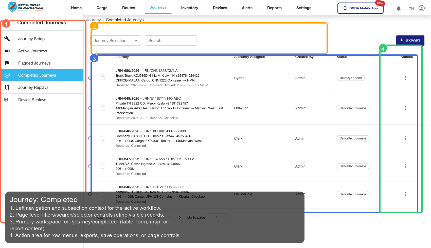This screenshot has height=248, width=431.
Task: Click the Search input field
Action: pyautogui.click(x=171, y=40)
